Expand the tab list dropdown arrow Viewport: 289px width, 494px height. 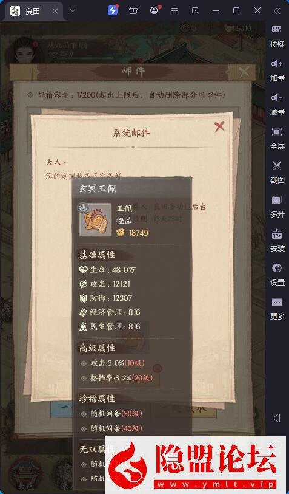[73, 11]
